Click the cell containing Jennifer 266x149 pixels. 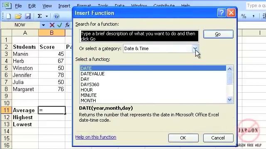(x=25, y=75)
